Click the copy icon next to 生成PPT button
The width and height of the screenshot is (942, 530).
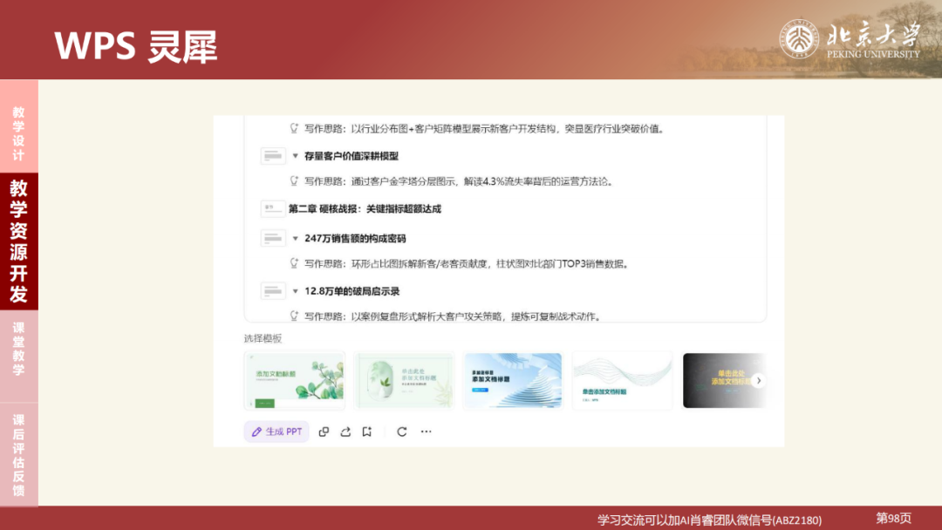coord(324,431)
